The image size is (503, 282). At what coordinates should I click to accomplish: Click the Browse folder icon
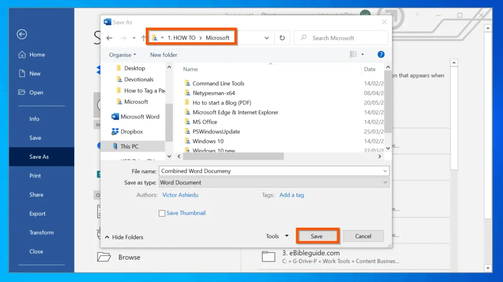pos(104,257)
